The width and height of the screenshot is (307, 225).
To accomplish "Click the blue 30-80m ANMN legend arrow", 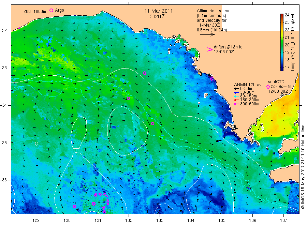I will point(236,92).
